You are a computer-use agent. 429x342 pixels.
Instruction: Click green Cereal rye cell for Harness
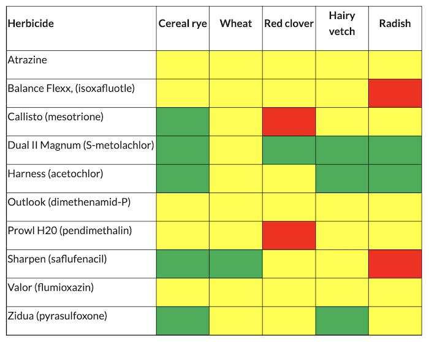(x=183, y=178)
